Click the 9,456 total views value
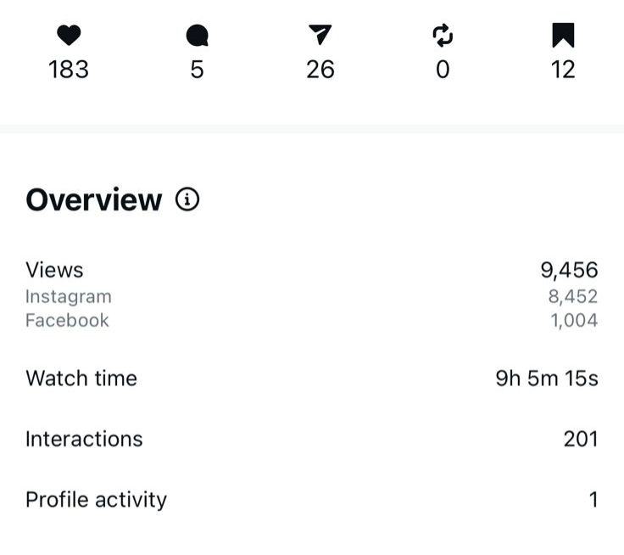This screenshot has width=624, height=555. pos(569,270)
